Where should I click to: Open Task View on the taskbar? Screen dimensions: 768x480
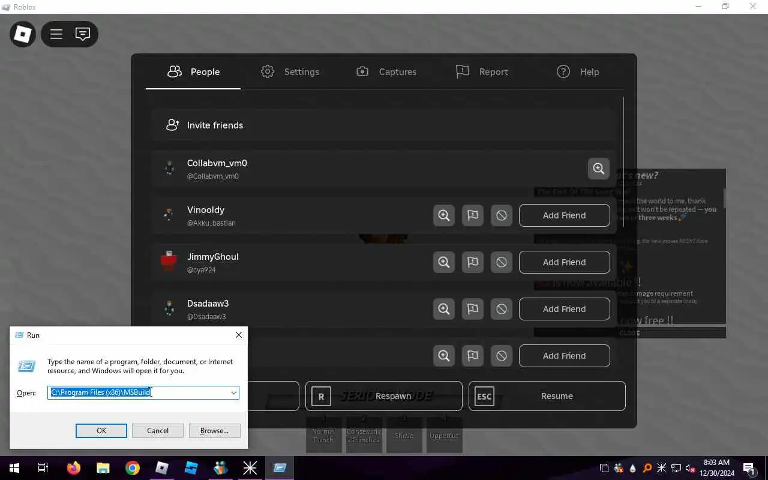[x=43, y=468]
